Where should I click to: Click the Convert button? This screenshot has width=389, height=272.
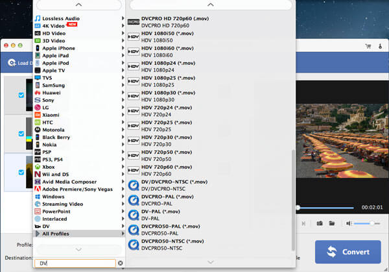coord(348,252)
